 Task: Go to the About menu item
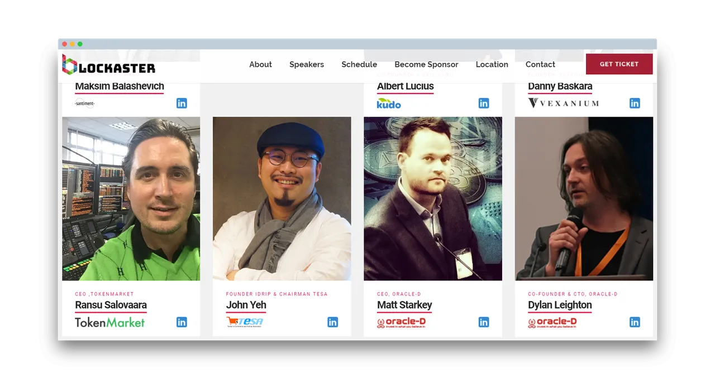260,65
